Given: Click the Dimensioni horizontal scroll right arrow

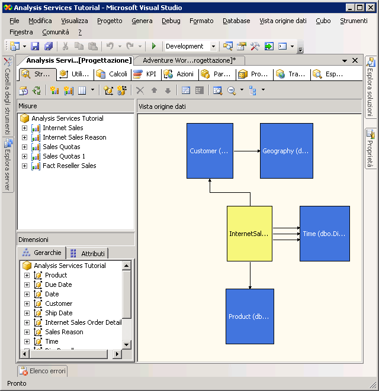Looking at the screenshot, I should [x=117, y=354].
